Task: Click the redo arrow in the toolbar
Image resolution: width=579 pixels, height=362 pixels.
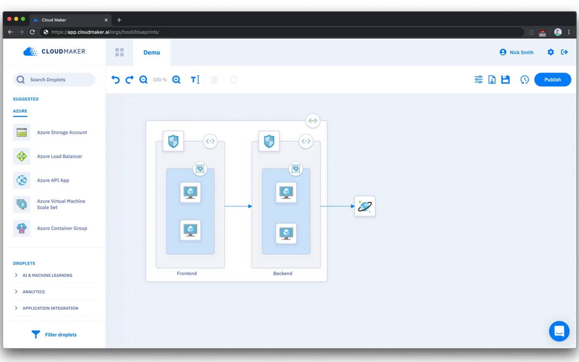Action: point(130,80)
